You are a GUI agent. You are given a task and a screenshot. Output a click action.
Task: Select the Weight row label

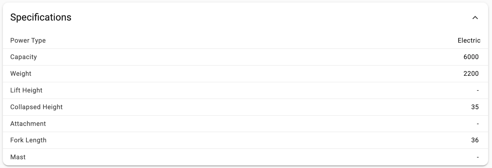[21, 74]
